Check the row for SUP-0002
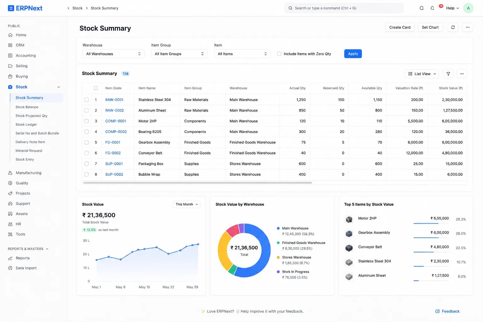 coord(86,175)
